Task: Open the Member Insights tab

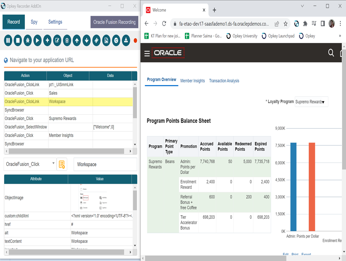Action: (x=193, y=81)
